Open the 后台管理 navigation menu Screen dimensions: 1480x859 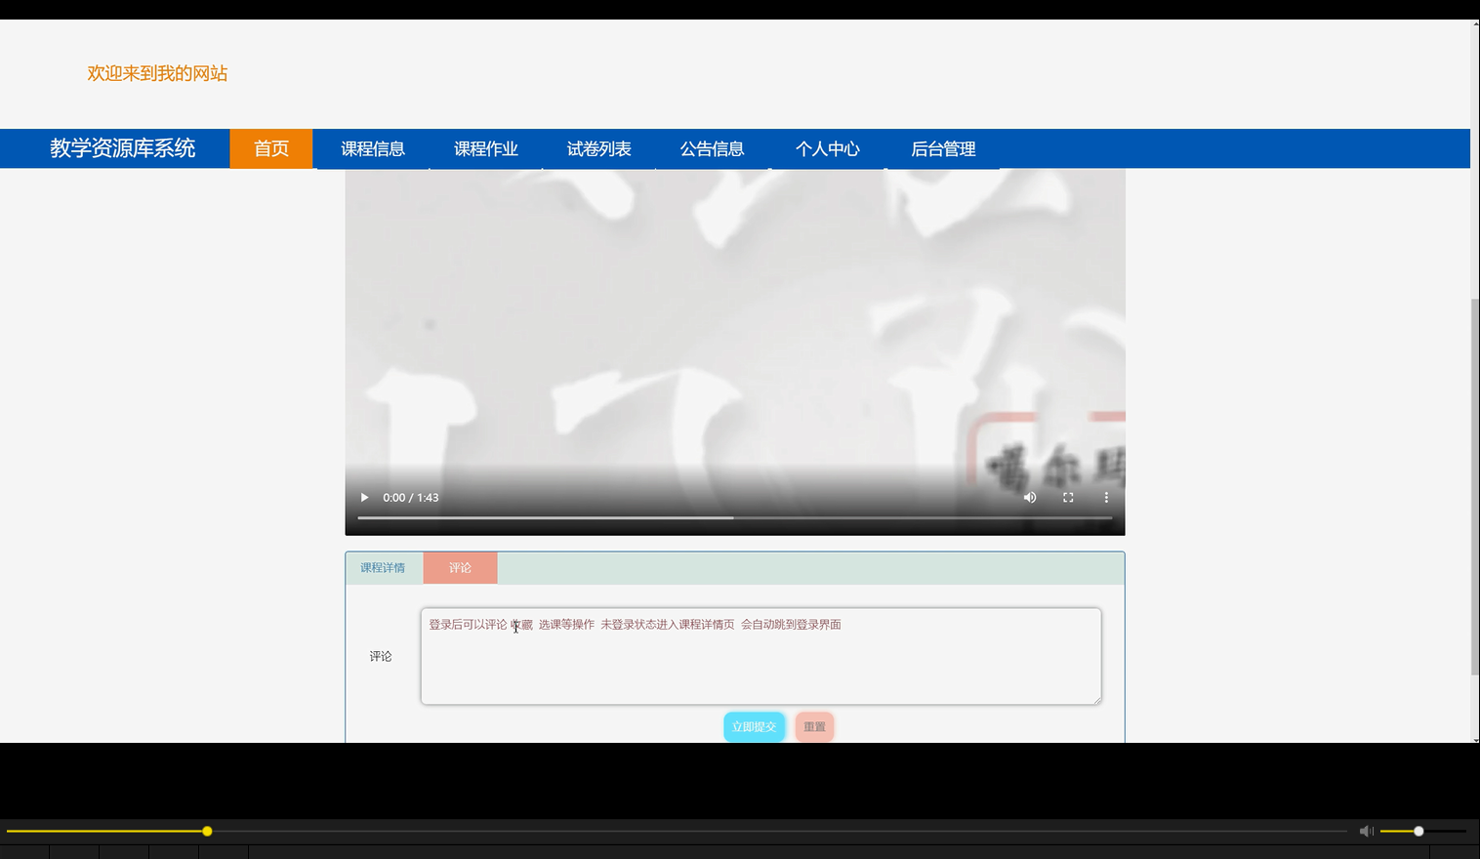[942, 148]
